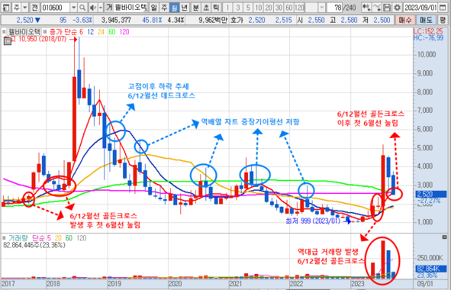Click the volume 단순 5 legend
This screenshot has height=290, width=451.
pyautogui.click(x=41, y=238)
